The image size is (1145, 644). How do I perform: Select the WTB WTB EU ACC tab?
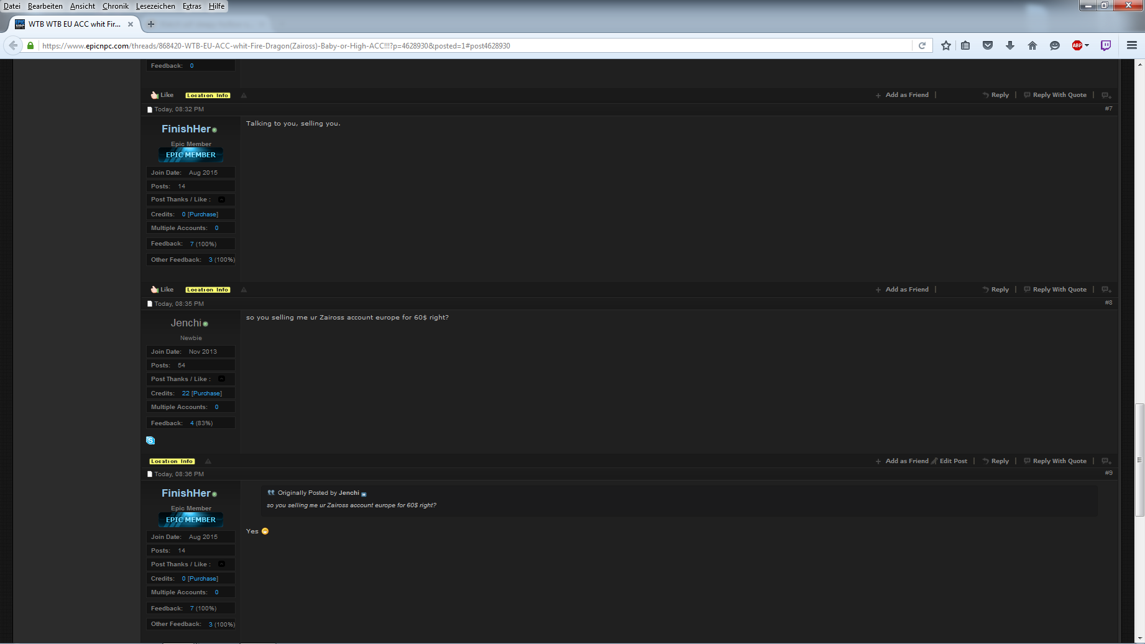[x=74, y=24]
